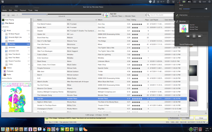Open the View menu
The height and width of the screenshot is (132, 212).
(x=16, y=10)
